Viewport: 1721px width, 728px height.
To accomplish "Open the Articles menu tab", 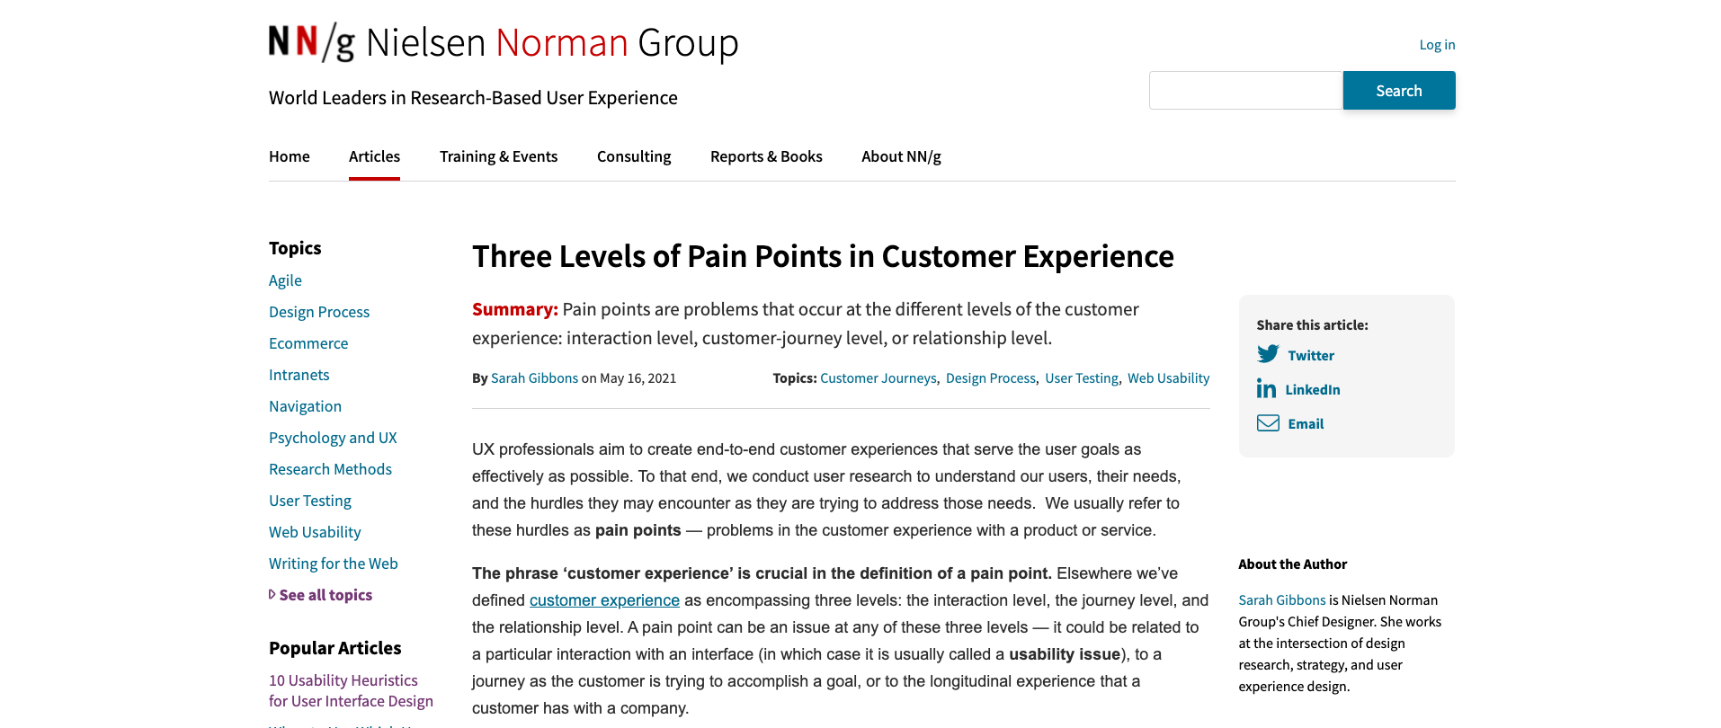I will (374, 156).
